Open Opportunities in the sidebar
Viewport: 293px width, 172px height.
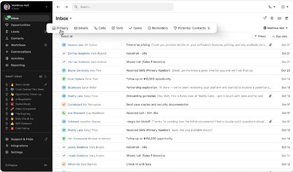[21, 25]
